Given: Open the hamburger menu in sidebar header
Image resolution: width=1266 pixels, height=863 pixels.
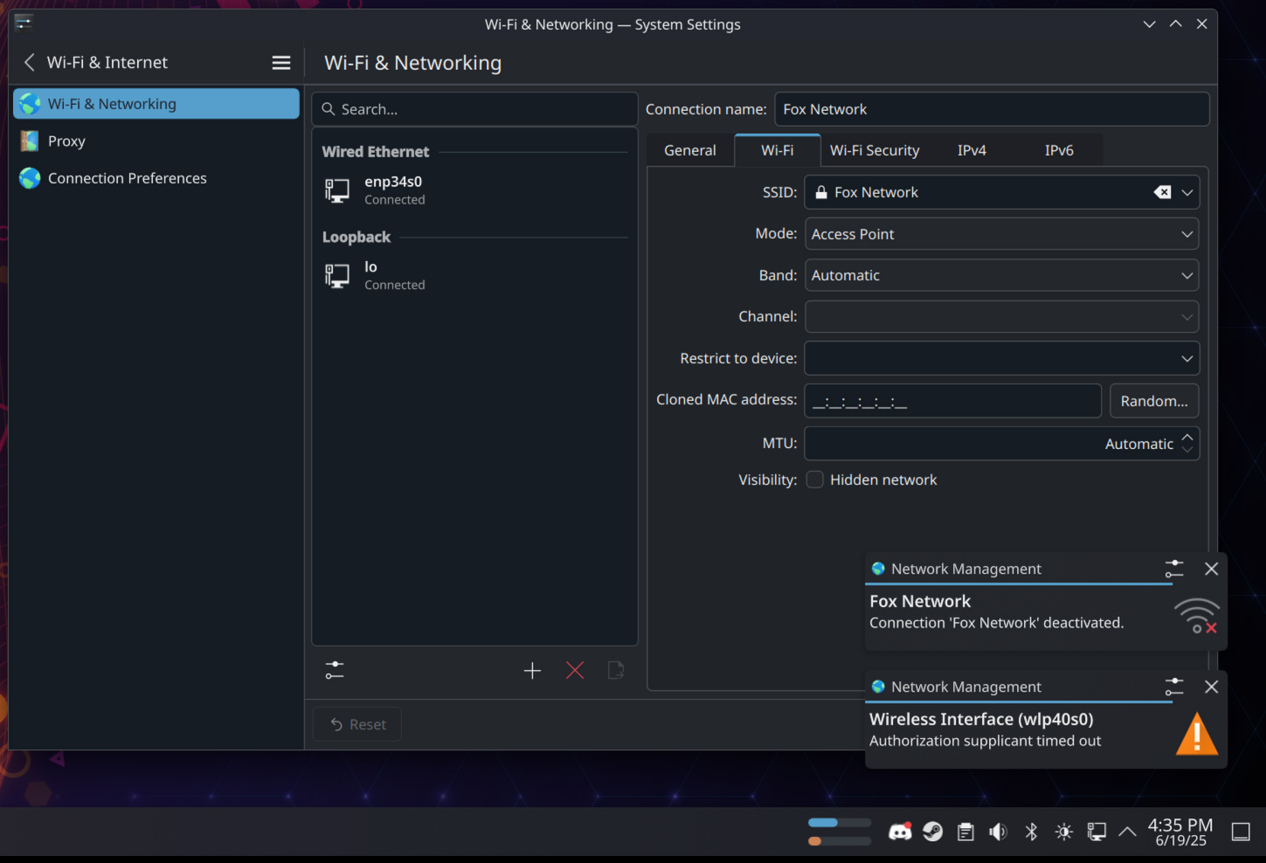Looking at the screenshot, I should point(281,63).
